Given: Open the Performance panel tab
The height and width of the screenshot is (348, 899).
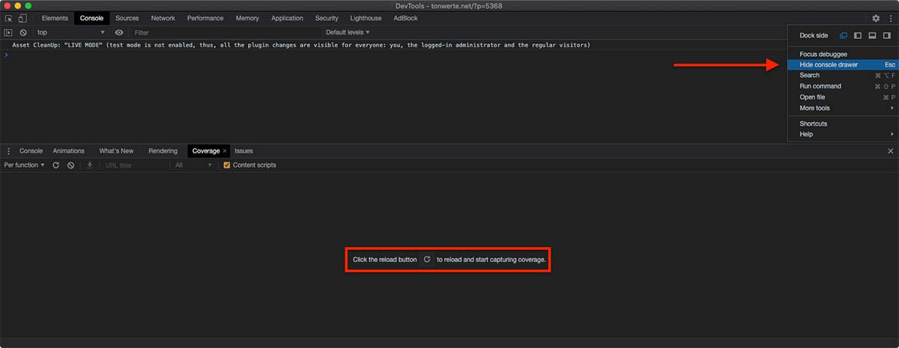Looking at the screenshot, I should [x=205, y=18].
